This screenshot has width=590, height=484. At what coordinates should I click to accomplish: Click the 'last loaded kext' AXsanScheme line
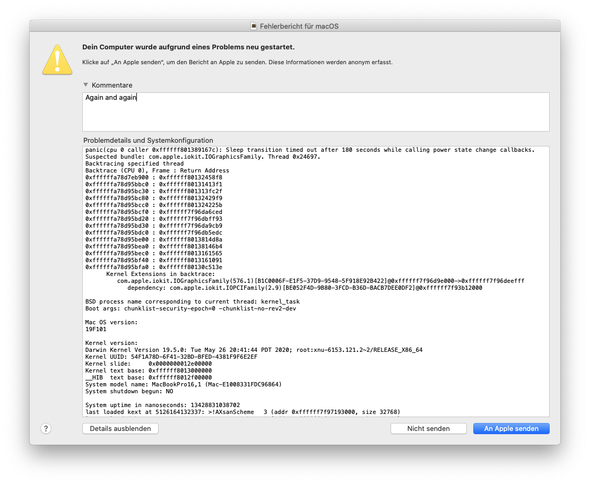pos(242,412)
